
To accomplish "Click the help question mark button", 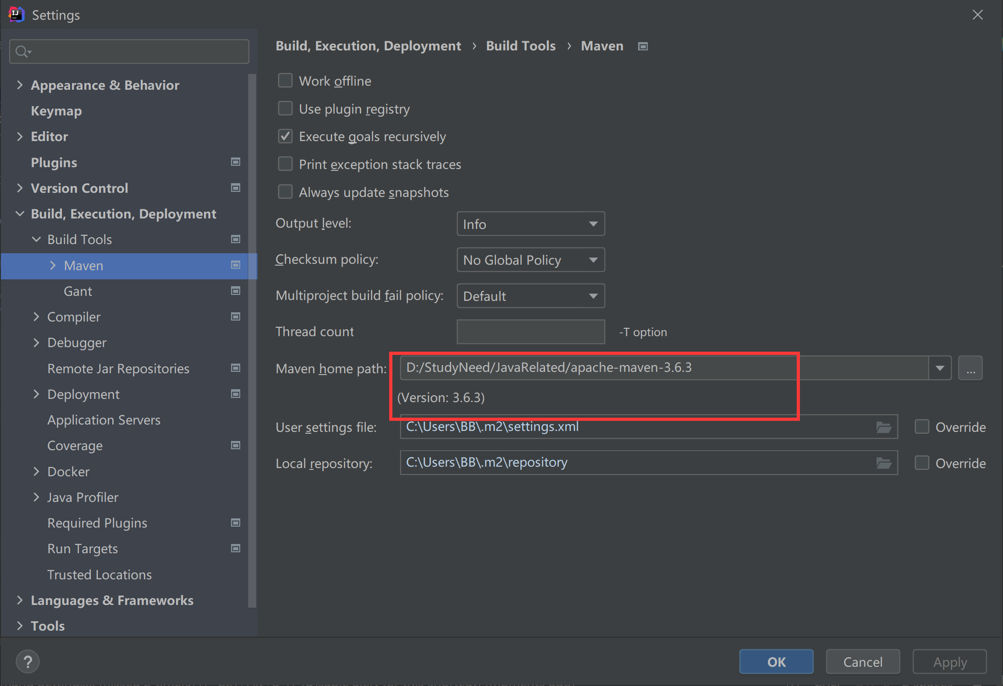I will [28, 662].
